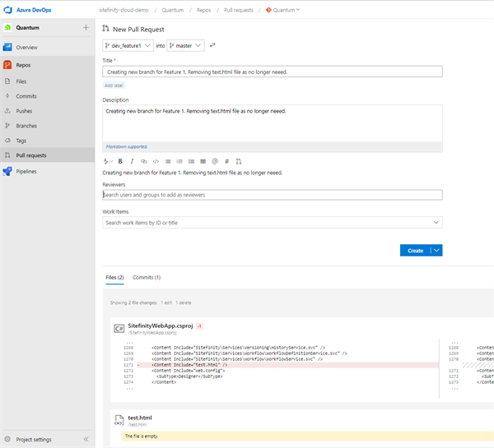
Task: Expand the Work Items dropdown arrow
Action: coord(436,223)
